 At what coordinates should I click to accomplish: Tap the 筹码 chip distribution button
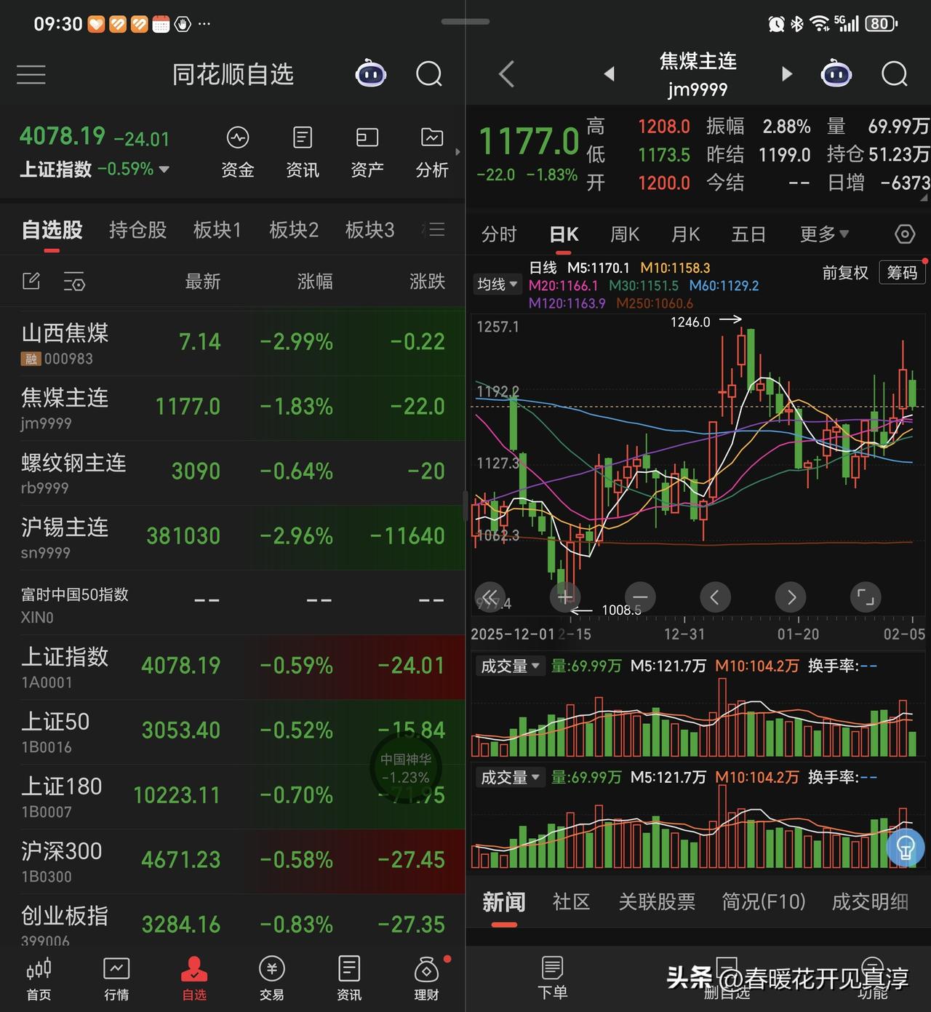click(x=903, y=273)
